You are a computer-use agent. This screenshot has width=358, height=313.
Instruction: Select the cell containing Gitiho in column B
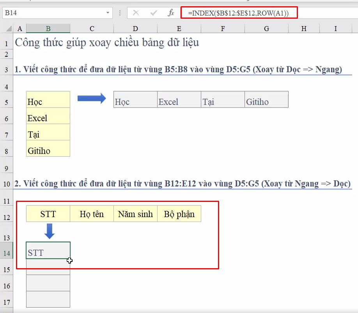tap(48, 149)
